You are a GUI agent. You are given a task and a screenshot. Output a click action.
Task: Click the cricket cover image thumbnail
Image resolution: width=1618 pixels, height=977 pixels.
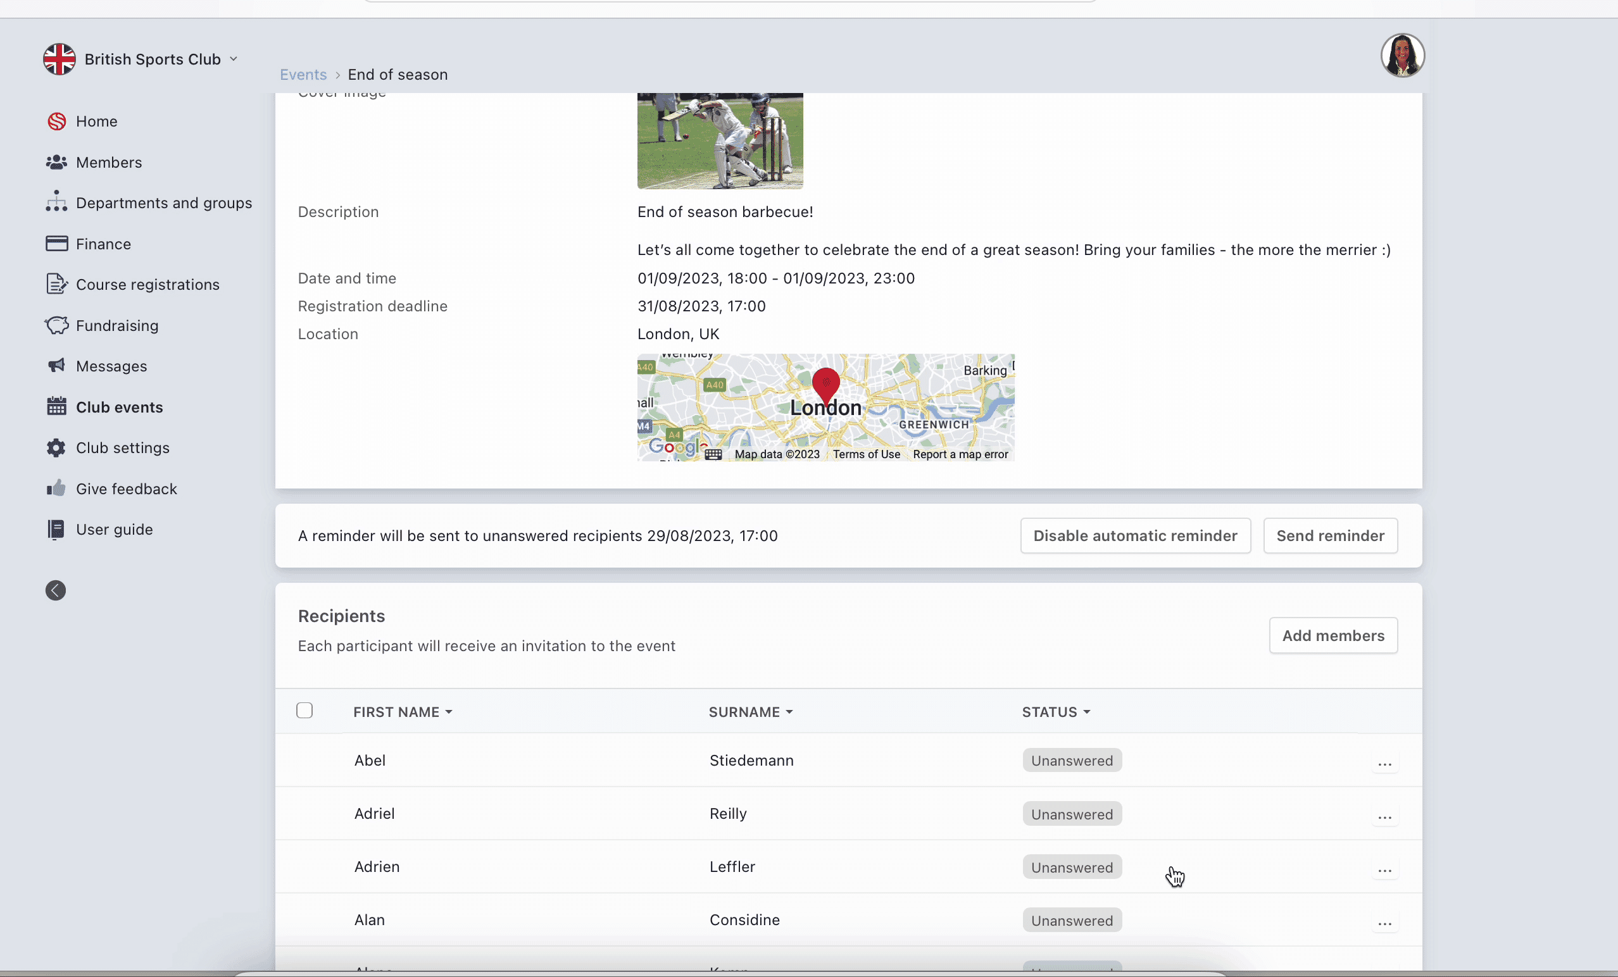tap(720, 140)
